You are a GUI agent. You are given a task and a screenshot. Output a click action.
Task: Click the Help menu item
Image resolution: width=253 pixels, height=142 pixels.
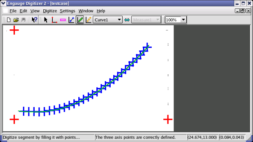click(x=101, y=11)
